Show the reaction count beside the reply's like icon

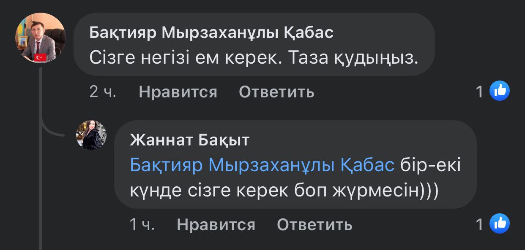[x=479, y=225]
